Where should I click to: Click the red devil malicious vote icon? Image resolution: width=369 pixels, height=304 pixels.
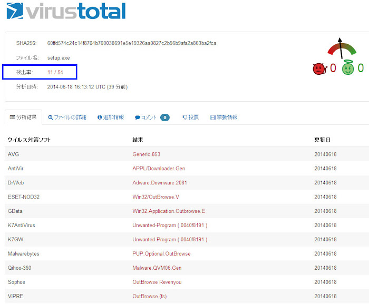[x=320, y=69]
